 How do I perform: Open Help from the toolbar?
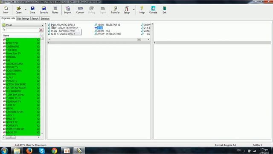(x=142, y=10)
